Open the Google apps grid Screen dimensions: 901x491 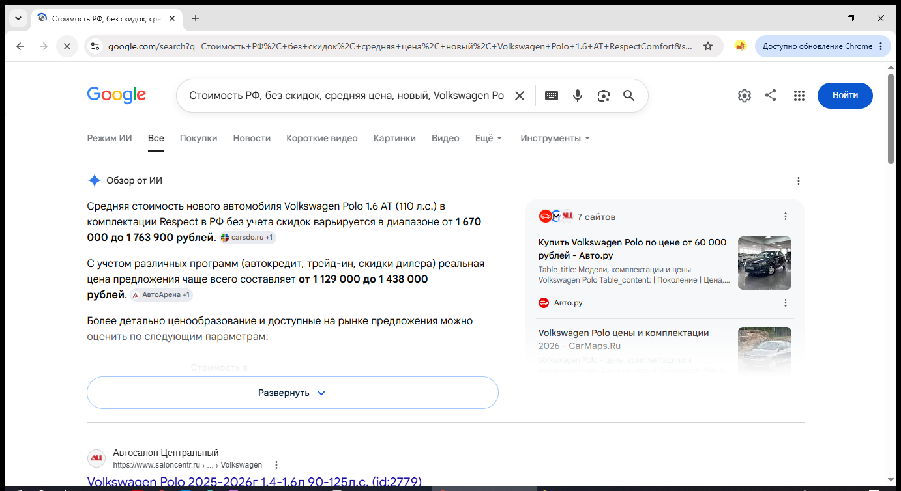[x=799, y=96]
